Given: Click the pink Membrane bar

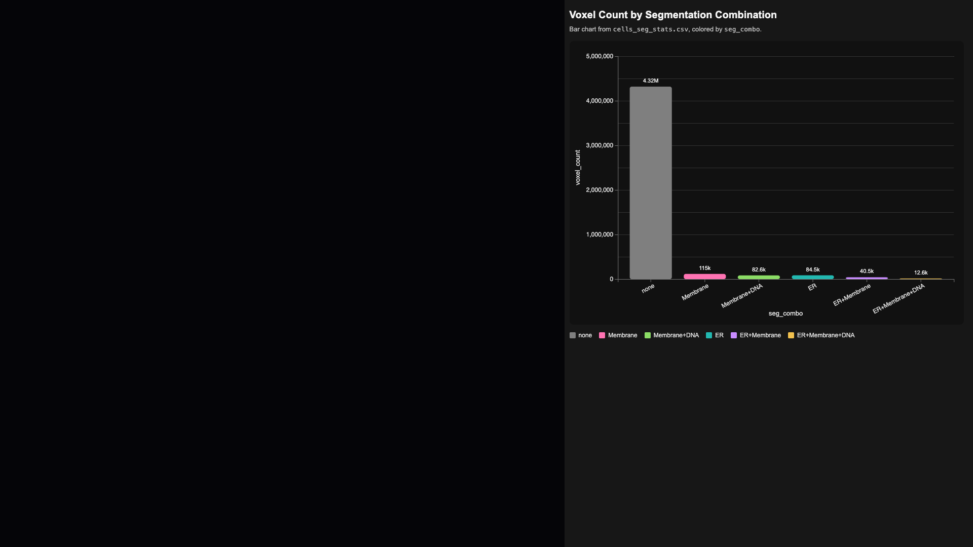Looking at the screenshot, I should 705,277.
